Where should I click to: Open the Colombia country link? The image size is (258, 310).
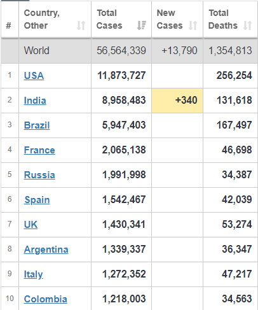coord(46,299)
